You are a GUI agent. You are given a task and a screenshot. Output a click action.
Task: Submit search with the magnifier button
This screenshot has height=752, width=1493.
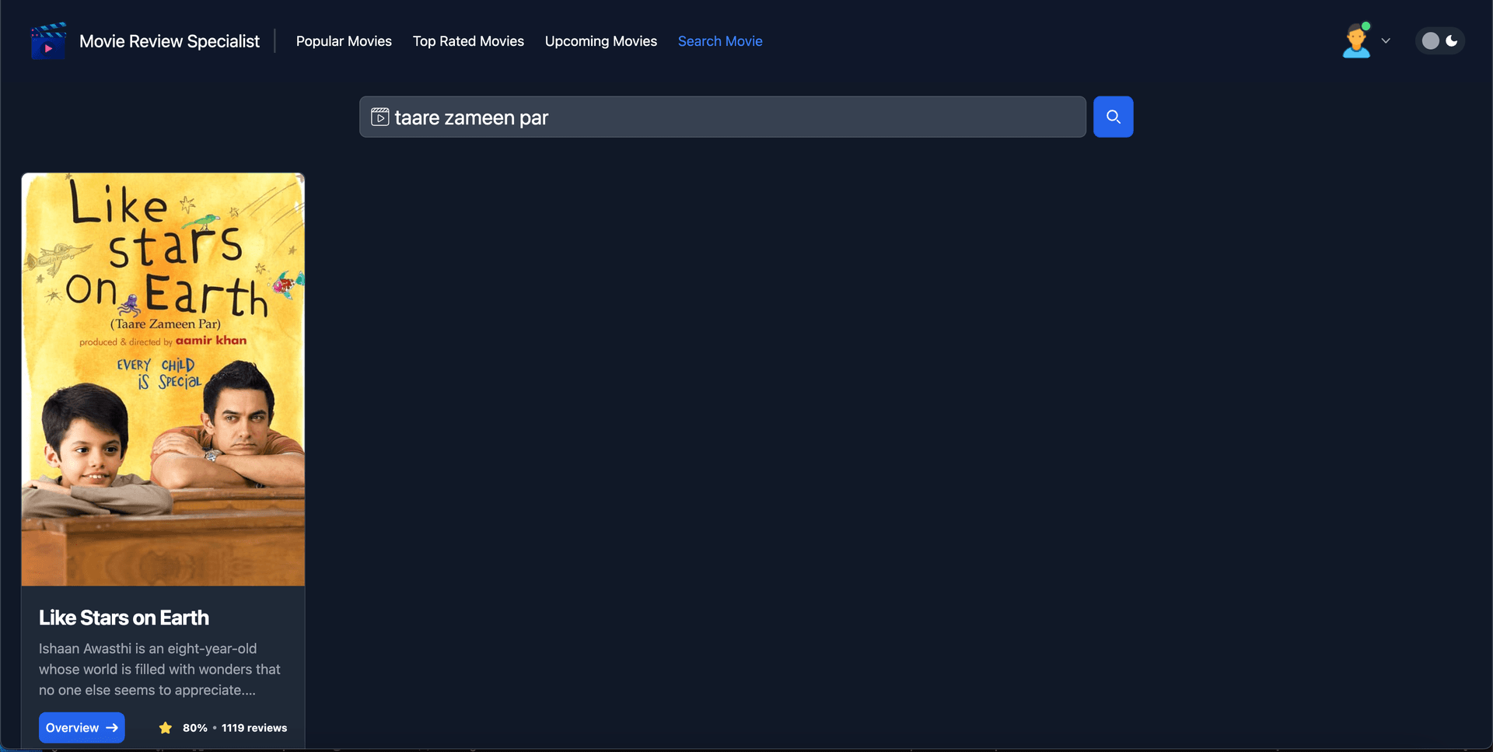tap(1113, 117)
